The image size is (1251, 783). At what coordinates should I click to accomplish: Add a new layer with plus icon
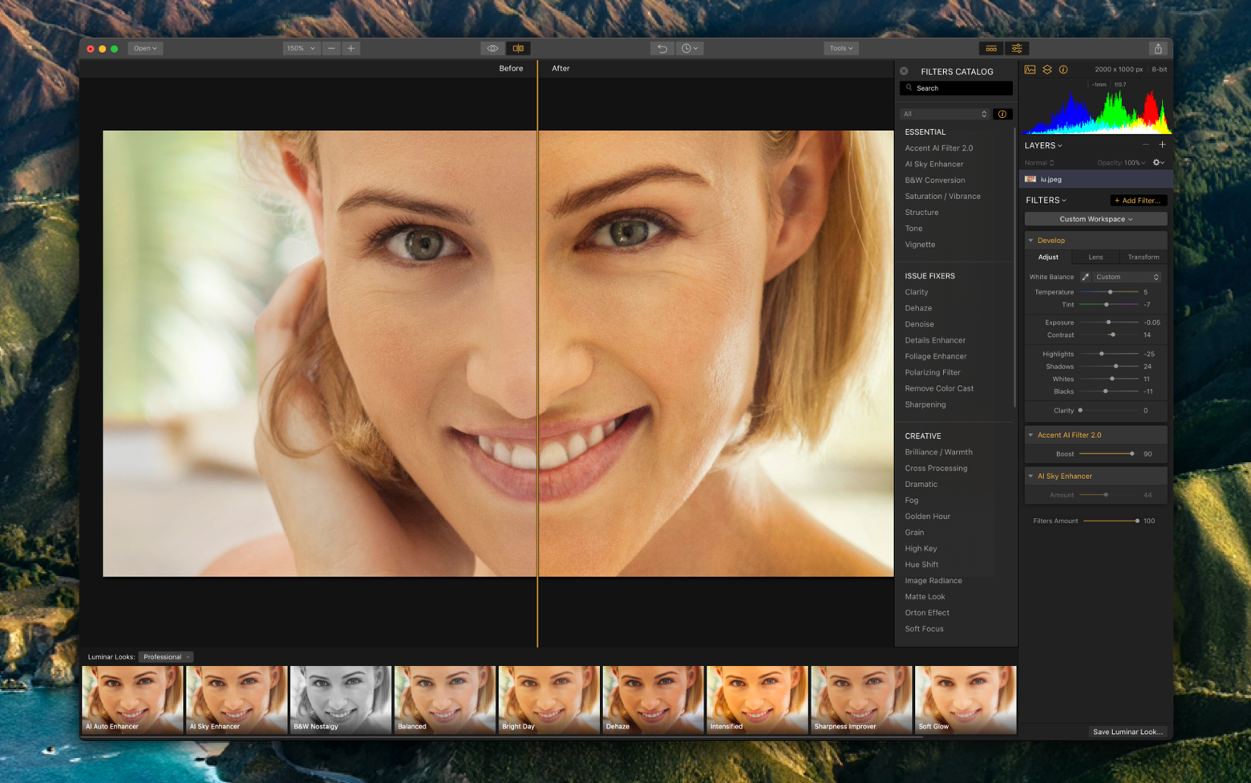coord(1162,145)
